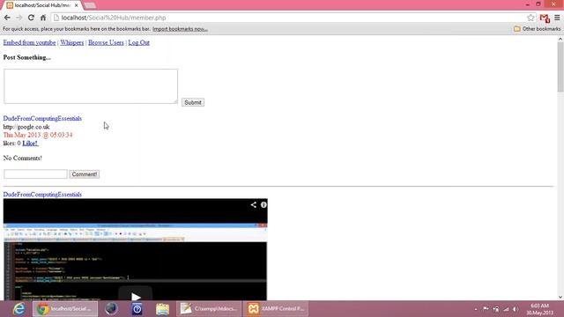Open DudeFromComputingEssentials link above the video

[42, 194]
